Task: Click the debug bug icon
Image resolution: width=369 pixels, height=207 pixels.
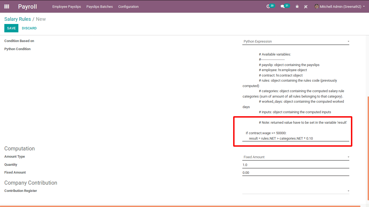Action: pos(297,6)
